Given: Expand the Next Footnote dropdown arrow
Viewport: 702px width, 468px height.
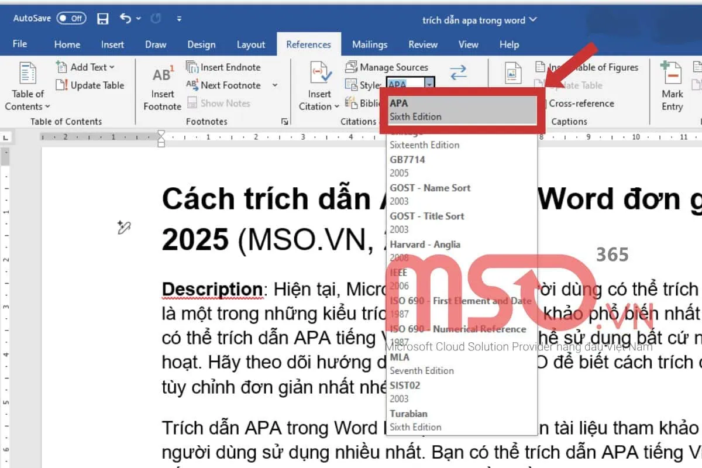Looking at the screenshot, I should (275, 85).
